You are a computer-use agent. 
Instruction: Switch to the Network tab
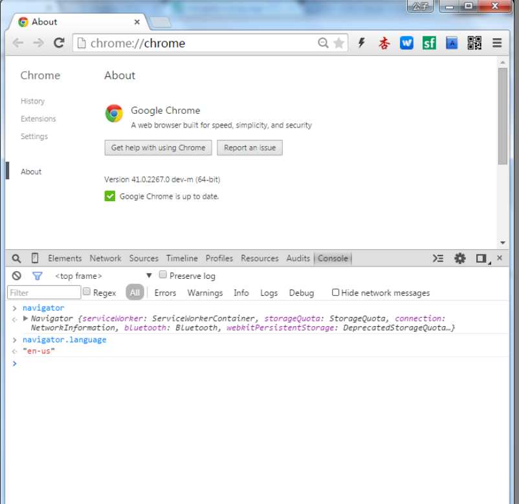(105, 258)
